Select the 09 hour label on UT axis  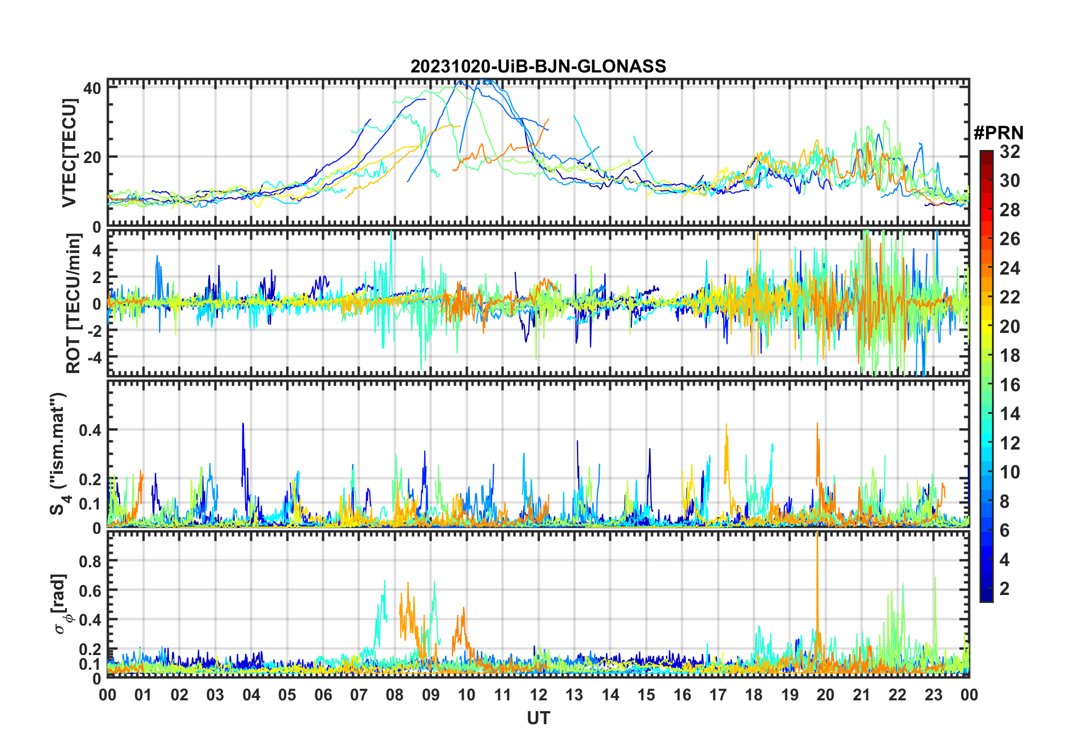(431, 695)
